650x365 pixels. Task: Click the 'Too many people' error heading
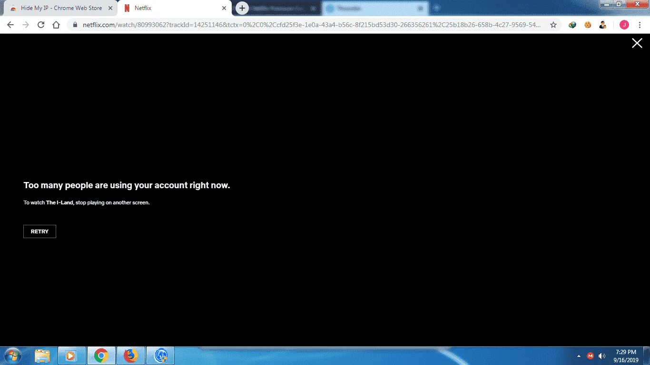point(127,185)
